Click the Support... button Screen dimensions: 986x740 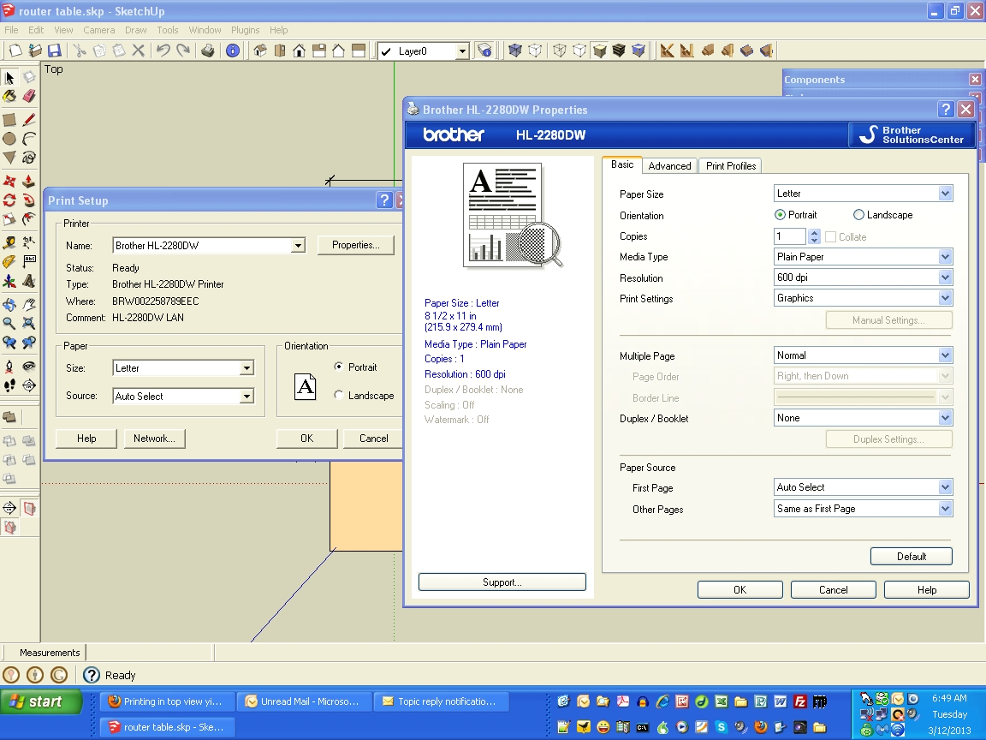pos(502,582)
